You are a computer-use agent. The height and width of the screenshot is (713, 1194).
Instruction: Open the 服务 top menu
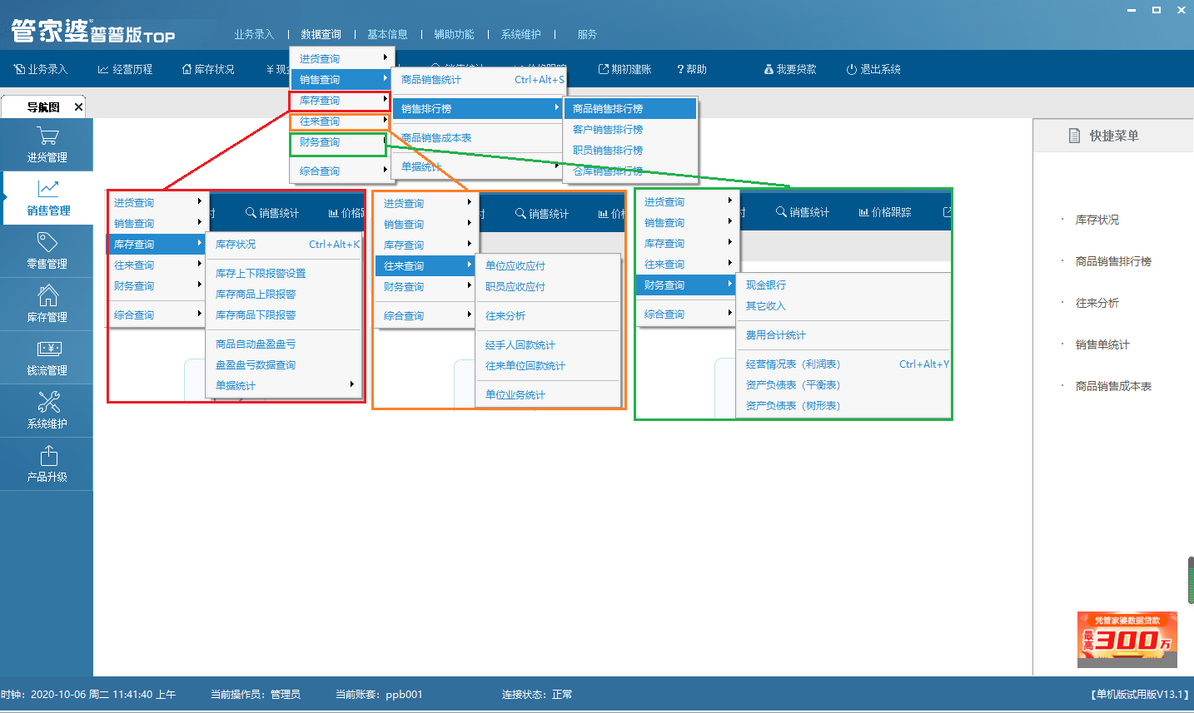(587, 34)
